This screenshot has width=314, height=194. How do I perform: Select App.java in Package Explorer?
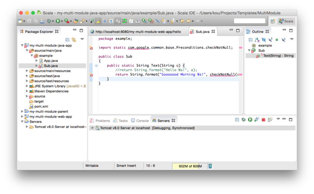pos(51,61)
